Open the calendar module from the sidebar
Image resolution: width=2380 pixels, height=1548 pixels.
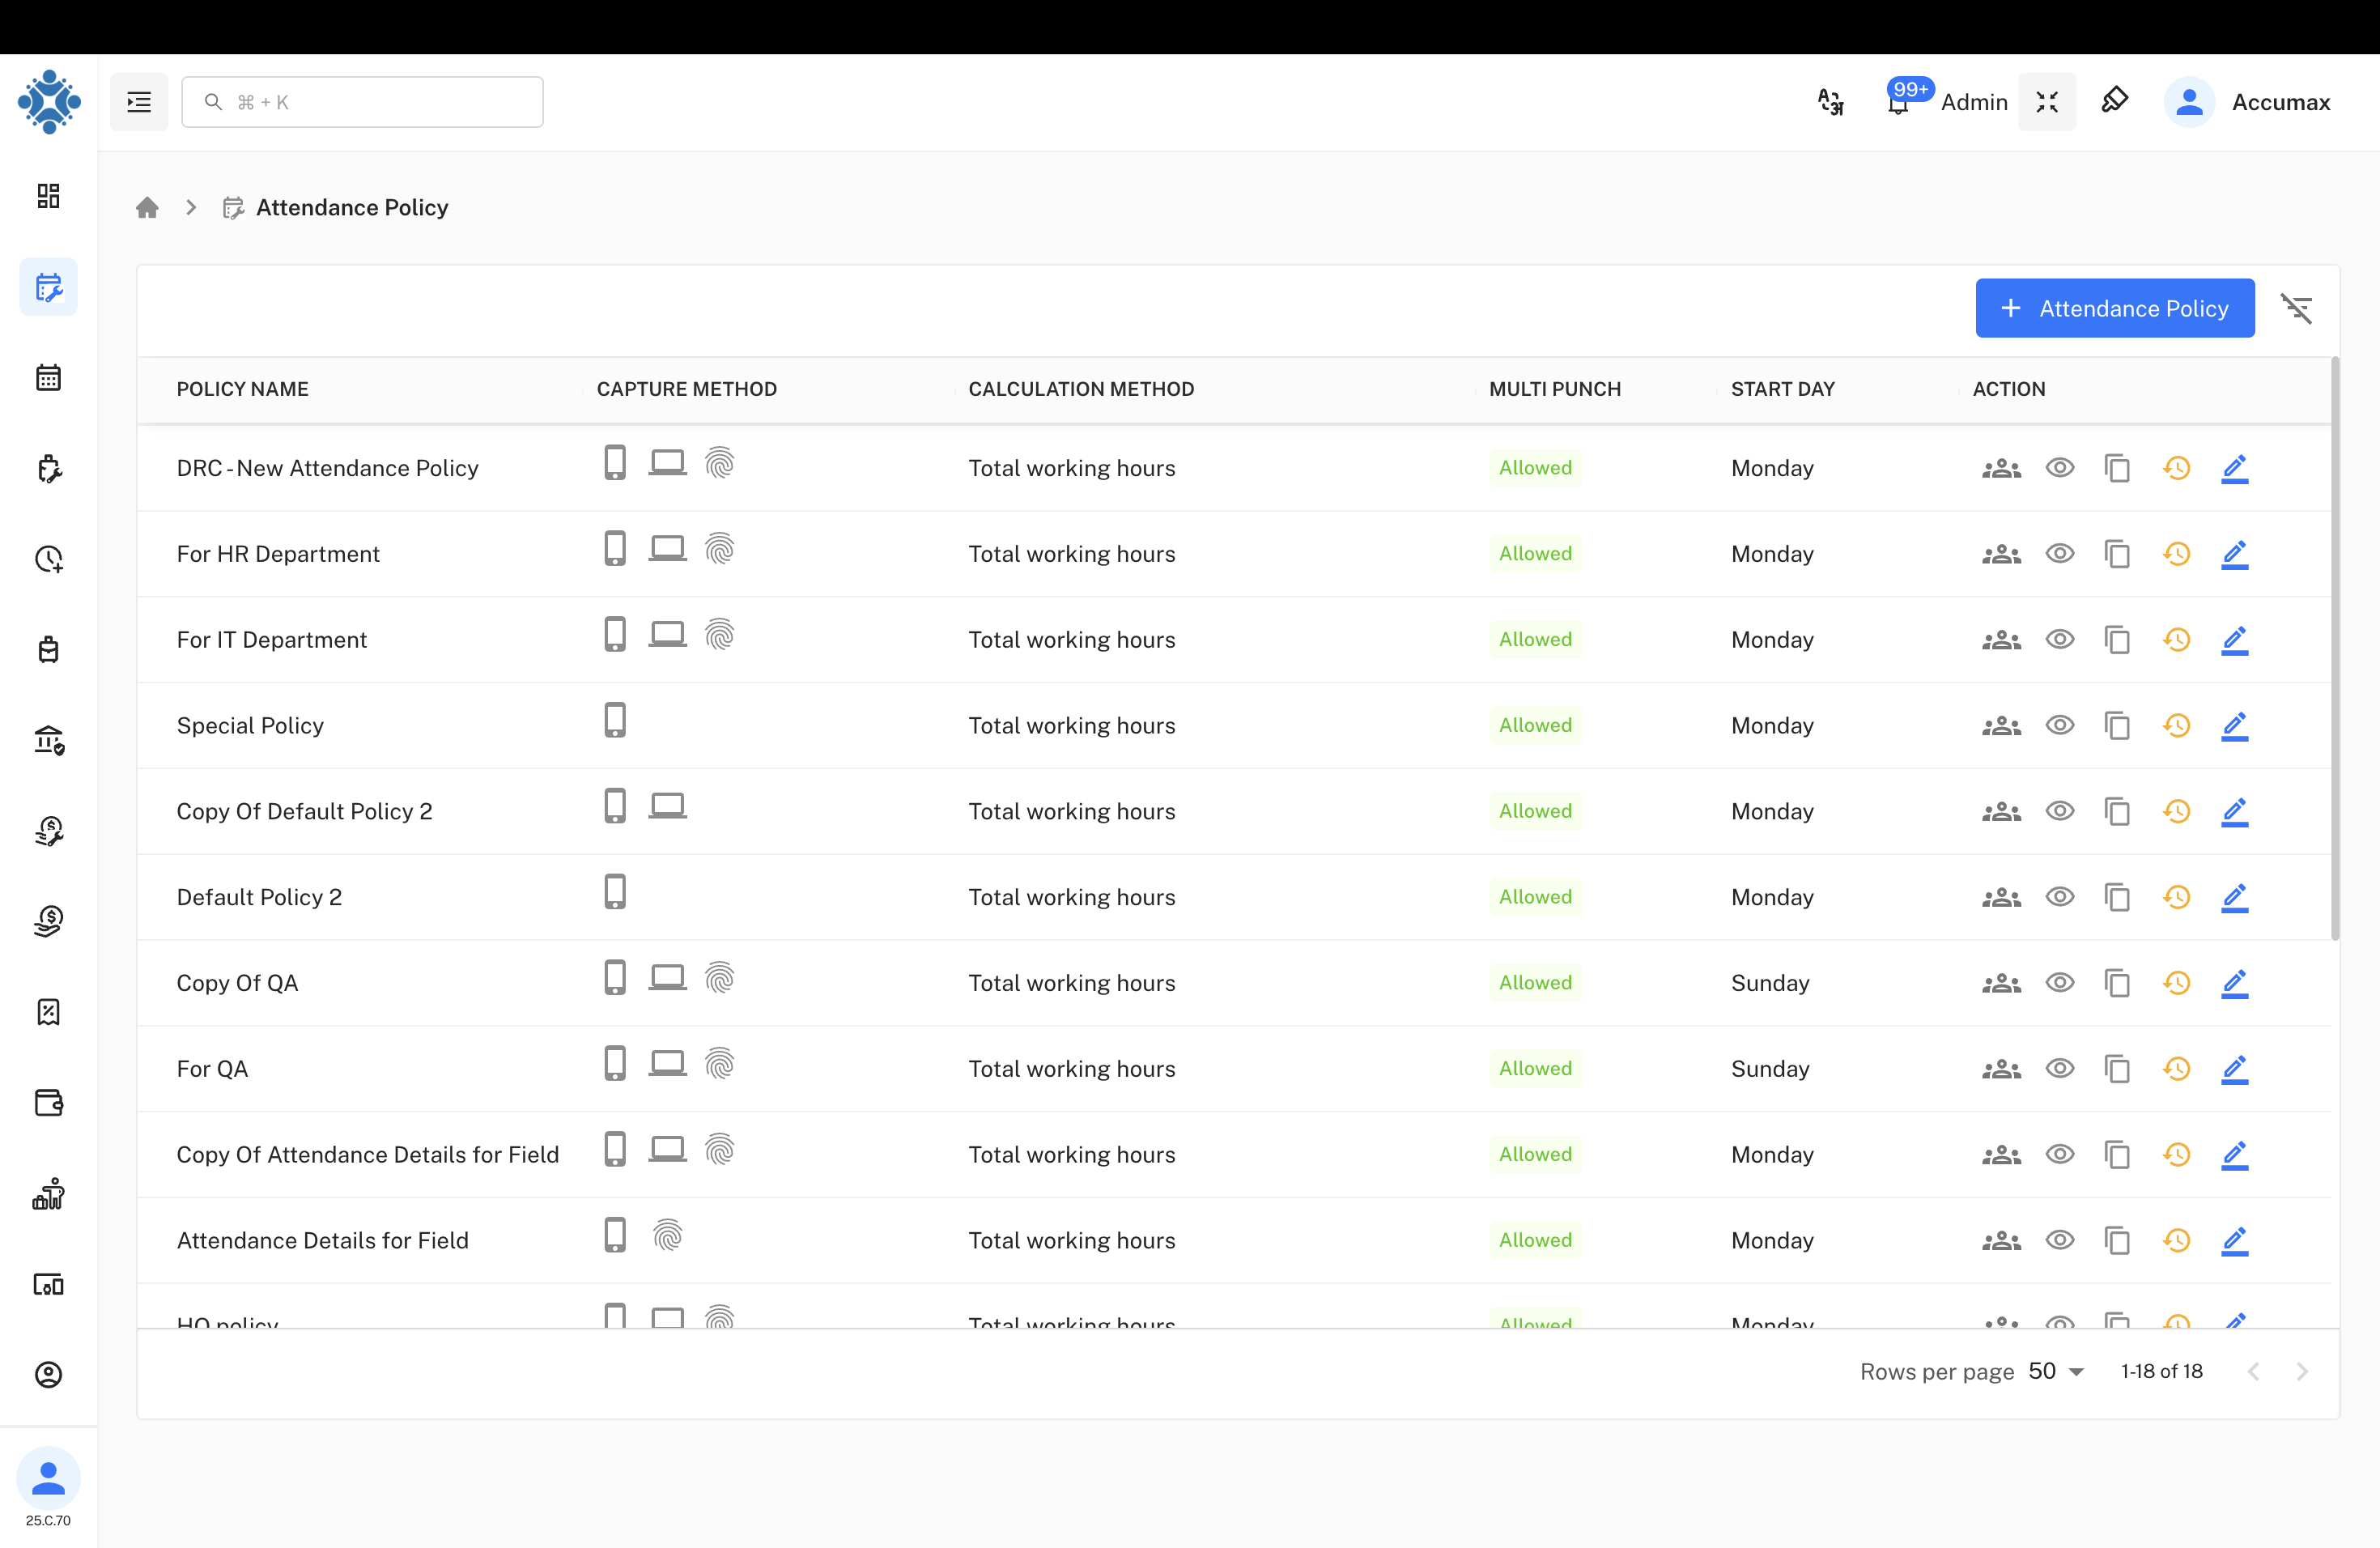pyautogui.click(x=48, y=377)
